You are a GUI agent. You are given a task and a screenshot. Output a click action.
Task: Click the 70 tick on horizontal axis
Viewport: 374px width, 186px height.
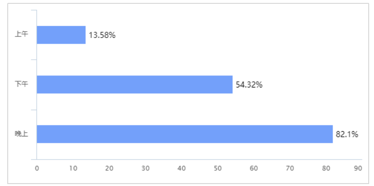tap(290, 168)
